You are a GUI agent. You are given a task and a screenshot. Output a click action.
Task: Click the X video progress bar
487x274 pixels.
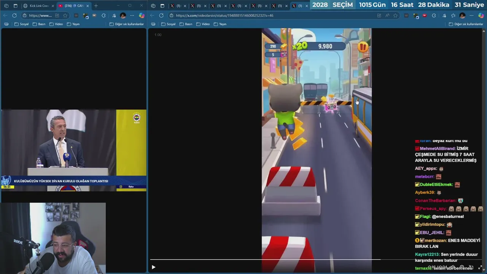pyautogui.click(x=316, y=260)
